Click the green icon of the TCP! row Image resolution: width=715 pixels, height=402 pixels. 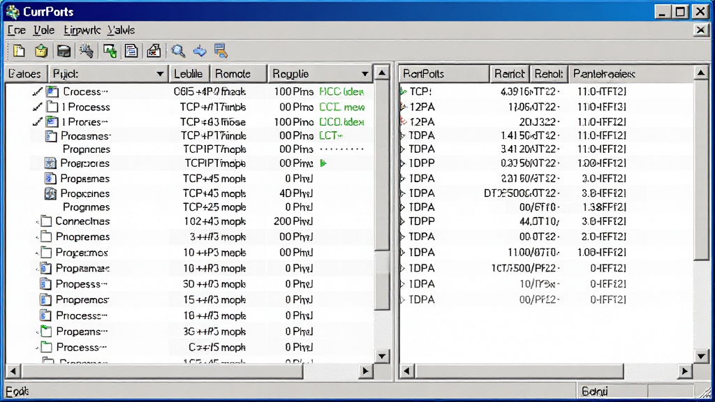[x=403, y=91]
